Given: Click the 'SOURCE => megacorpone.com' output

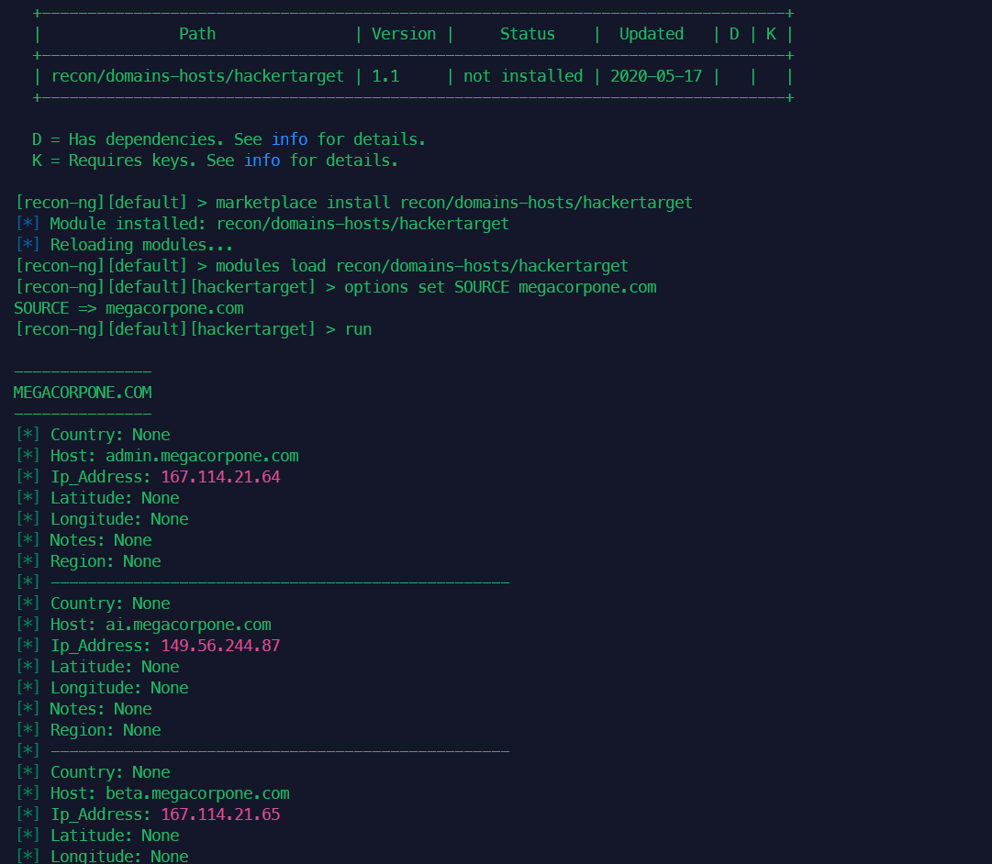Looking at the screenshot, I should click(129, 309).
